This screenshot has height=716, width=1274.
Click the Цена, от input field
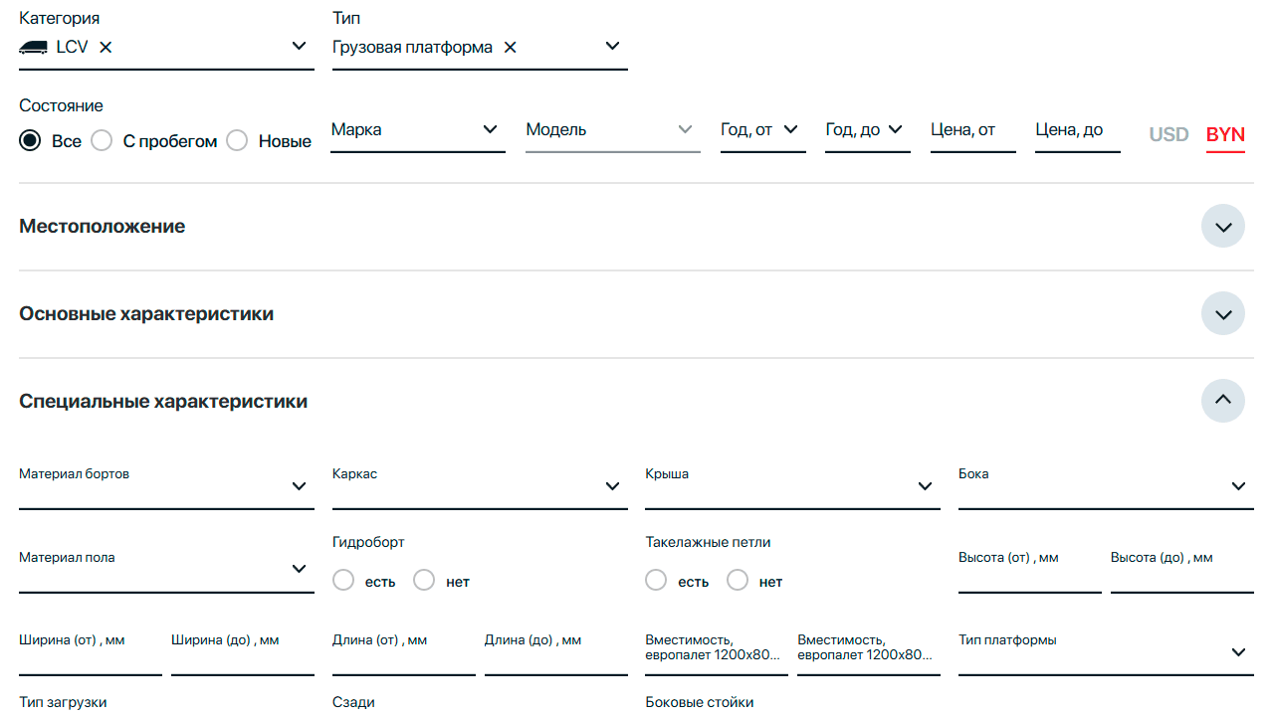(972, 131)
